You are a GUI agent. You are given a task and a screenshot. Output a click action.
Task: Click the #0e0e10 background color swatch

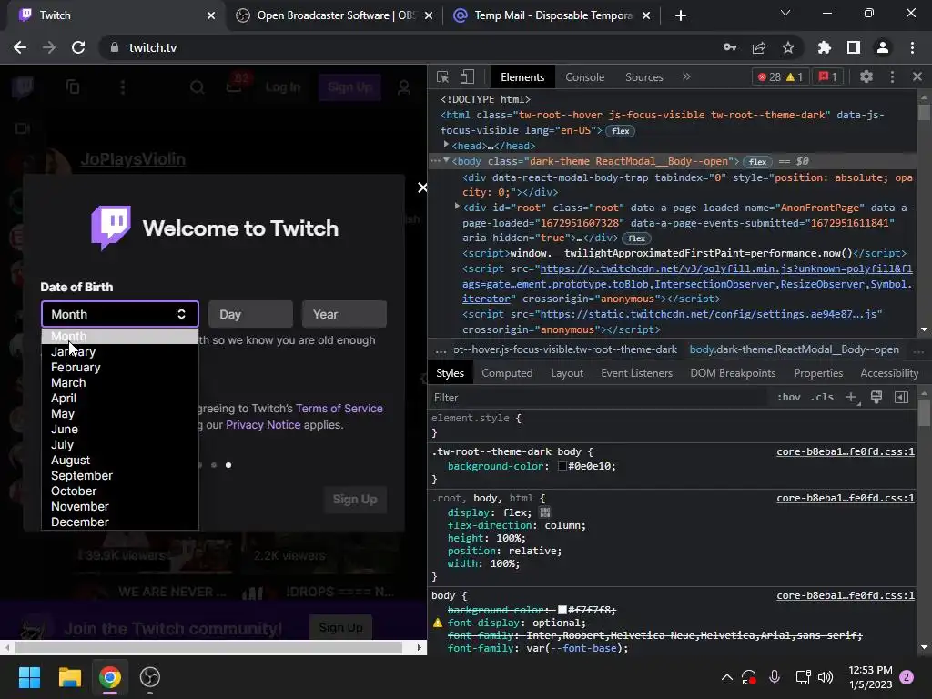562,467
